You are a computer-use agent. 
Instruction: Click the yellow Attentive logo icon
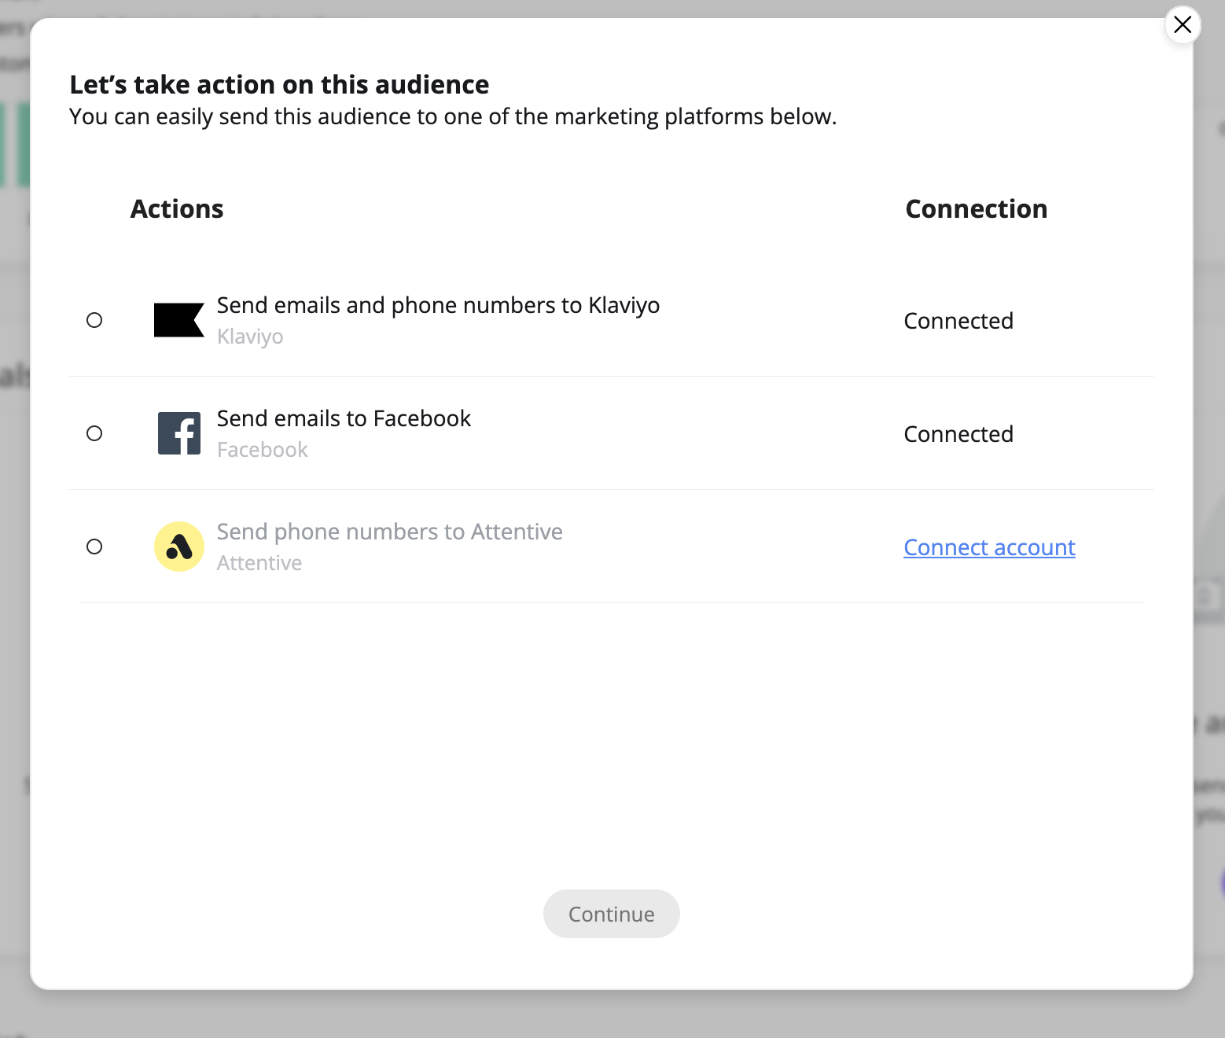tap(179, 547)
